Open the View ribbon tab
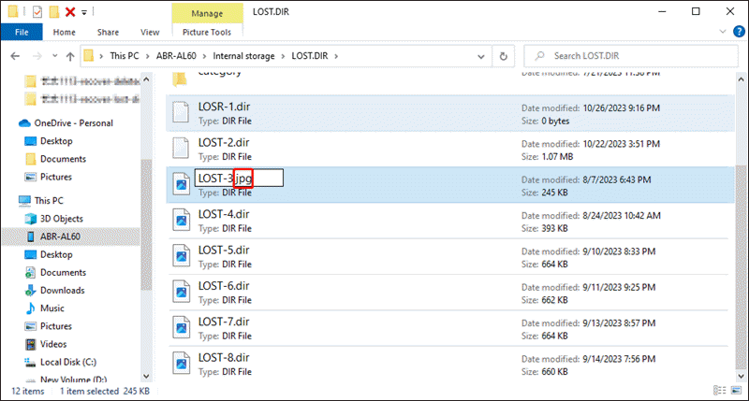 pos(150,32)
